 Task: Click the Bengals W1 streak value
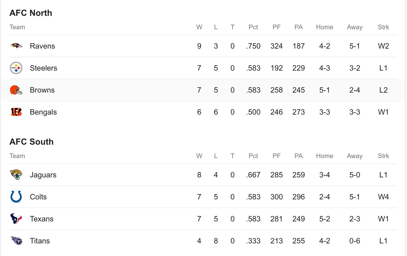point(383,112)
